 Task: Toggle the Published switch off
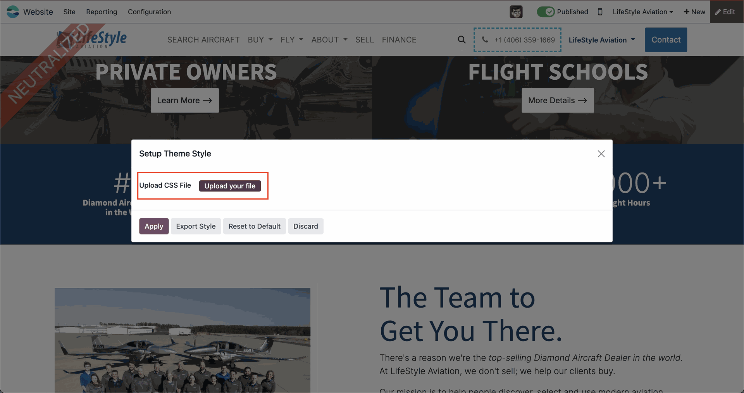tap(546, 12)
